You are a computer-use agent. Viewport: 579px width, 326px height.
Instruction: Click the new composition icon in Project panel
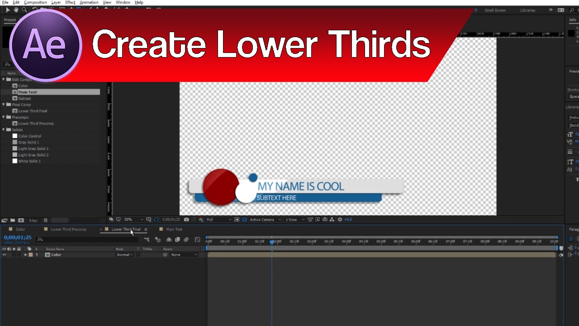21,220
